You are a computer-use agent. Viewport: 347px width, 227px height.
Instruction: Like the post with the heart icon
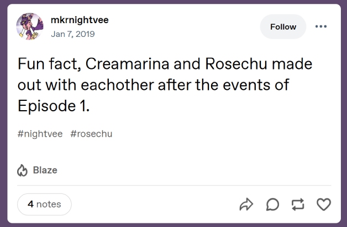pyautogui.click(x=324, y=204)
